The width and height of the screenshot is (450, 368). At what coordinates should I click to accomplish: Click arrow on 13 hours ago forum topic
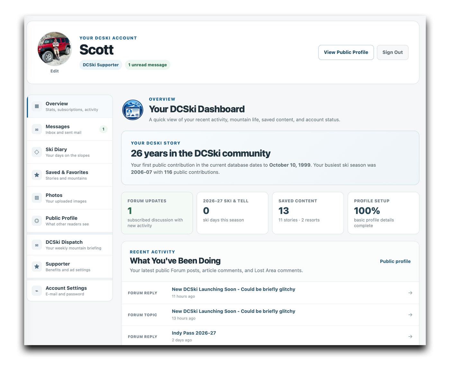coord(410,315)
